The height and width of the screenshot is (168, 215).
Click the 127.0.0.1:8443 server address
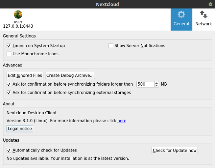coord(18,26)
